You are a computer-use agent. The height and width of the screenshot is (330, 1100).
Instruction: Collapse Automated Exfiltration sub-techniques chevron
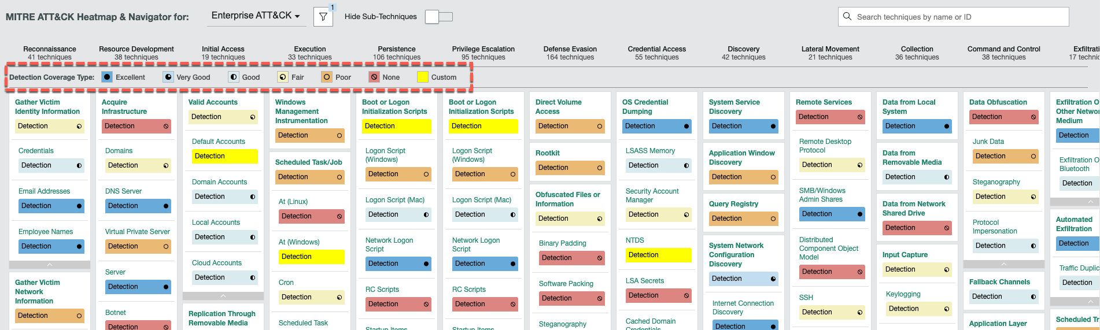pyautogui.click(x=1075, y=301)
